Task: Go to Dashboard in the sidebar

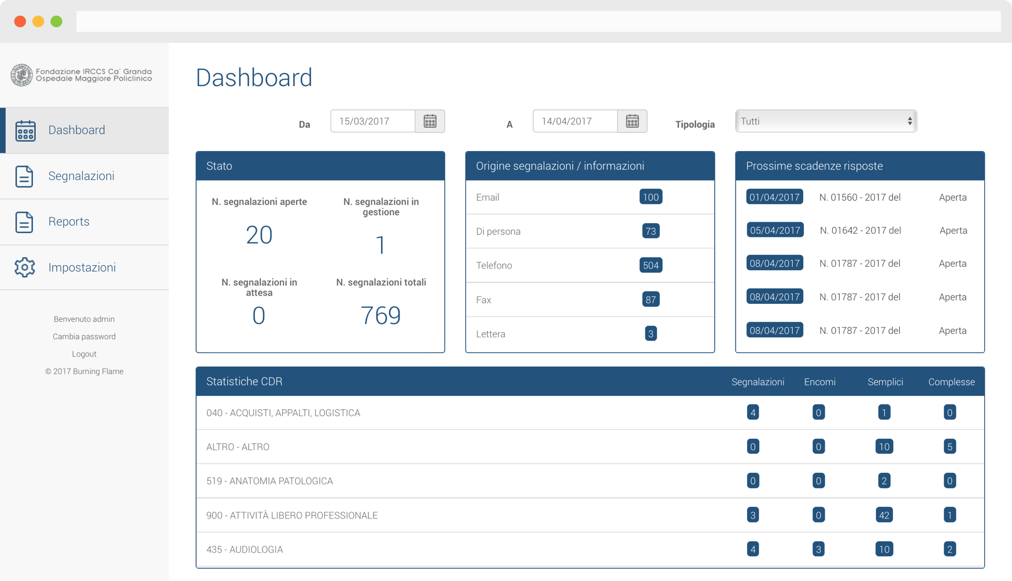Action: (x=84, y=130)
